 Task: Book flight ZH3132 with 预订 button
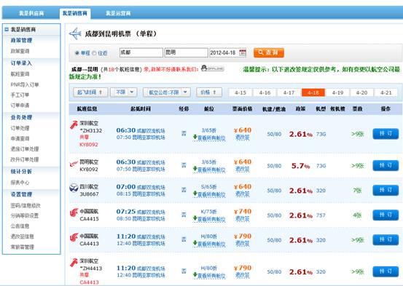pos(386,134)
